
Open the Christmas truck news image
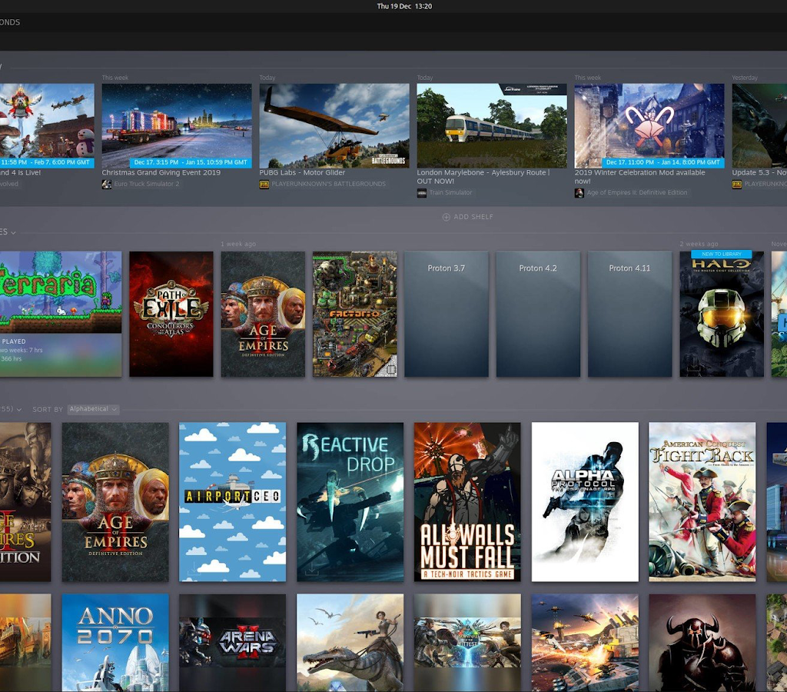point(177,125)
